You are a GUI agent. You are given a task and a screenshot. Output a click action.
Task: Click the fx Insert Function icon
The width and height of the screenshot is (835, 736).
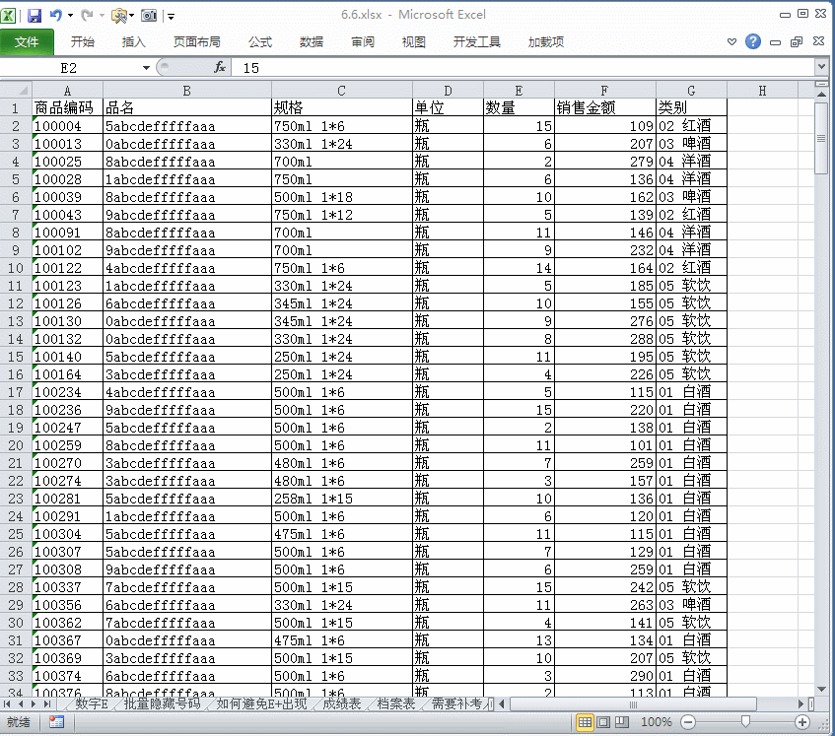[x=220, y=67]
